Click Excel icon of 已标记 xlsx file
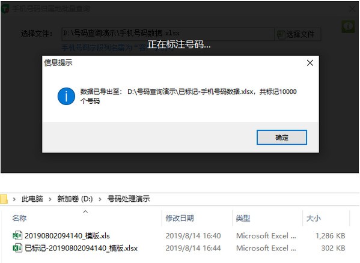 17,248
